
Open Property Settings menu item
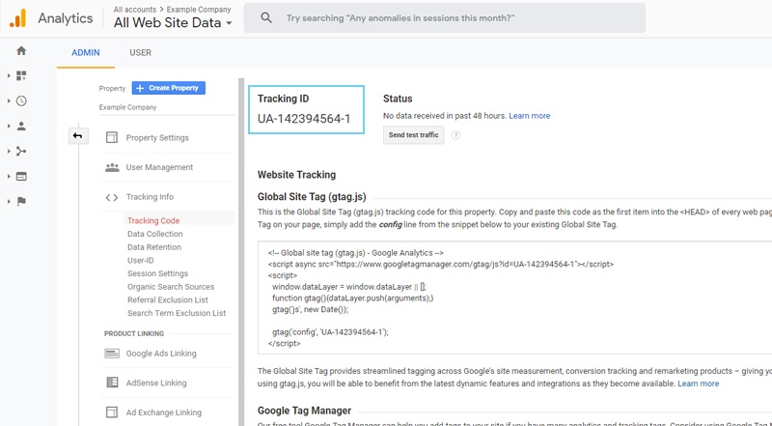point(157,138)
